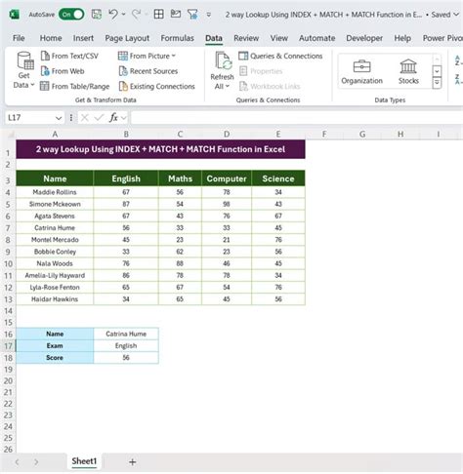
Task: Click inside the formula bar field
Action: (296, 118)
